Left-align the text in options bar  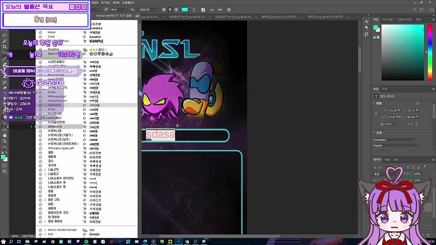pyautogui.click(x=164, y=10)
